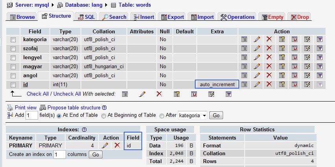Open help icon beside Indexes heading
The image size is (335, 167).
84,129
